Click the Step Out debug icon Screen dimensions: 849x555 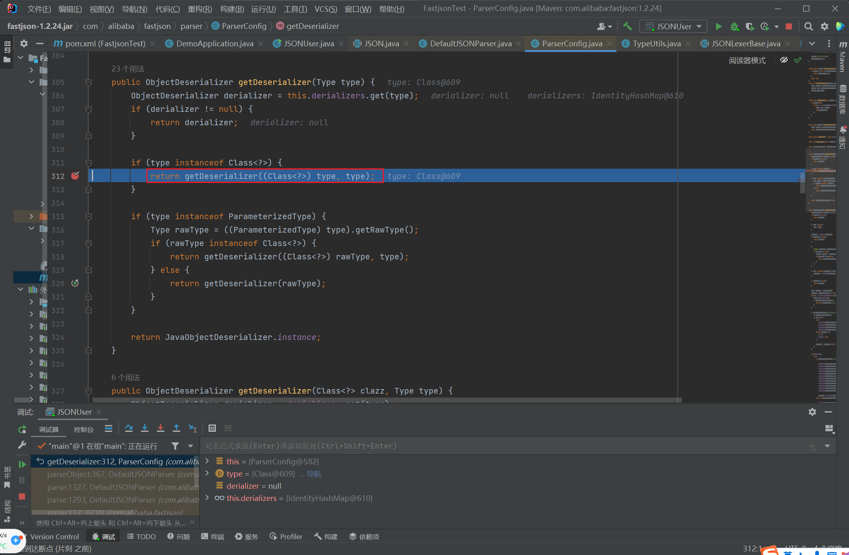click(x=176, y=428)
